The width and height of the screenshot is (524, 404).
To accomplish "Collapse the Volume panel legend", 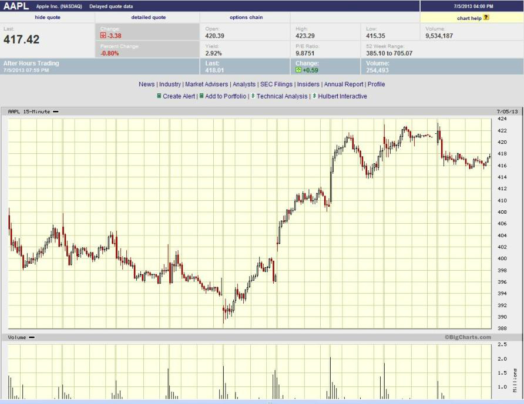I will pyautogui.click(x=32, y=338).
